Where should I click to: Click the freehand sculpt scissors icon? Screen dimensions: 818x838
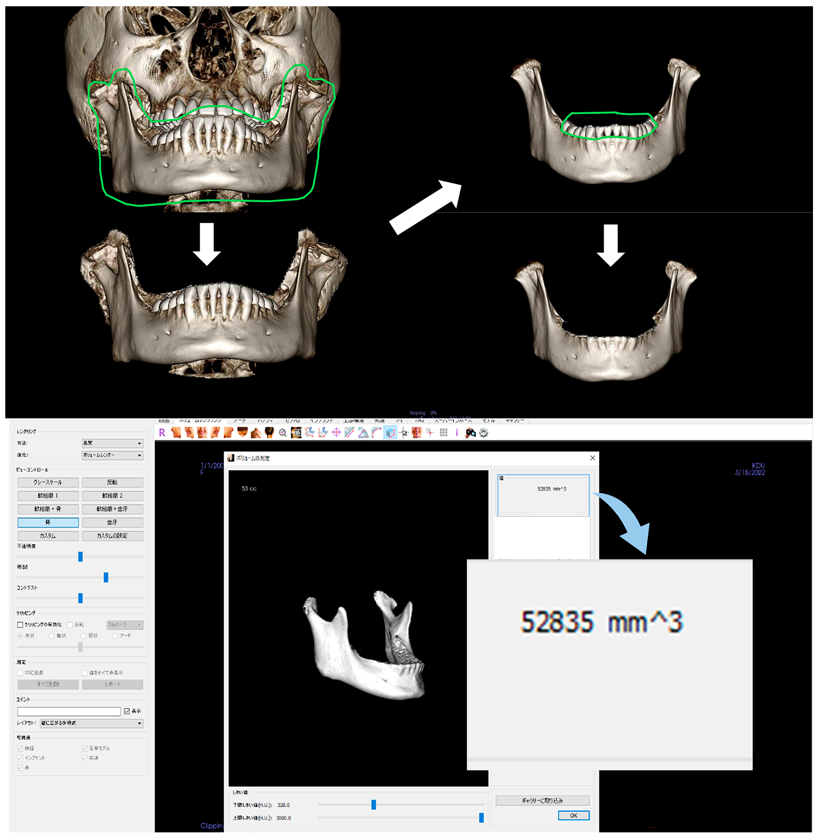309,432
